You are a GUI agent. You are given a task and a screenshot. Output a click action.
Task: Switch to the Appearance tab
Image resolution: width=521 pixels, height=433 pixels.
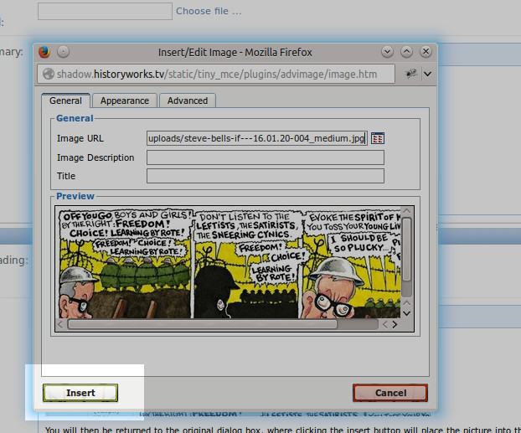[x=125, y=101]
